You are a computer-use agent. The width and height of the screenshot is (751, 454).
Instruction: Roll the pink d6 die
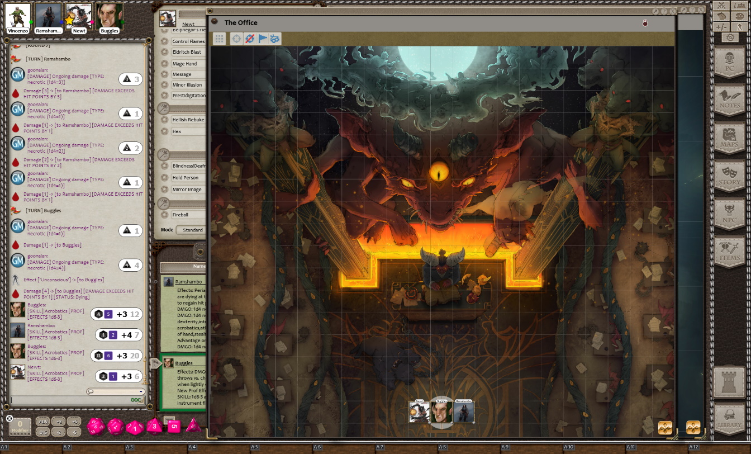(x=174, y=427)
